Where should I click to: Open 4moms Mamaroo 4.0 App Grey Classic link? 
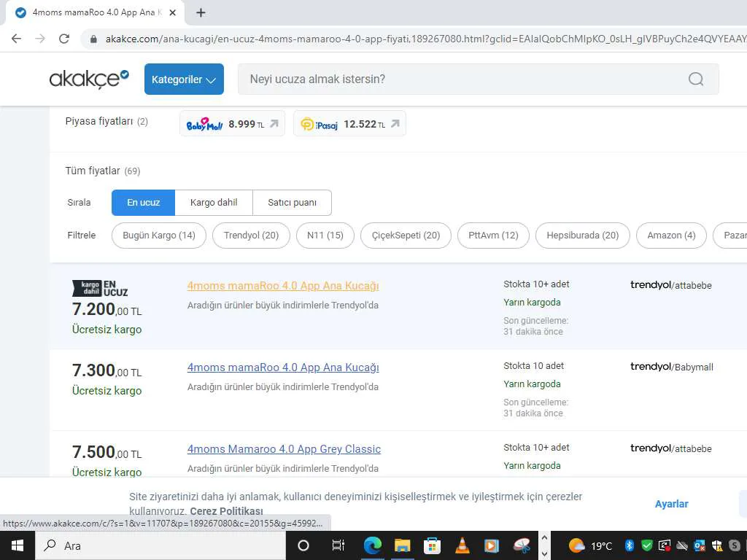[284, 449]
